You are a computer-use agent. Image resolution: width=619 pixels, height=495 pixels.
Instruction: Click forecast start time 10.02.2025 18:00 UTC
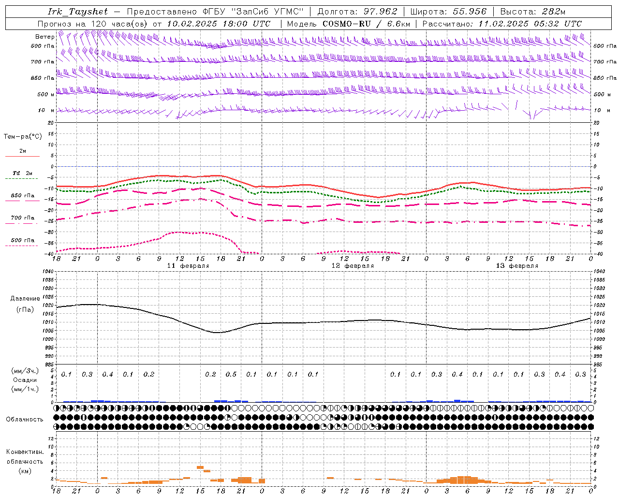point(219,24)
